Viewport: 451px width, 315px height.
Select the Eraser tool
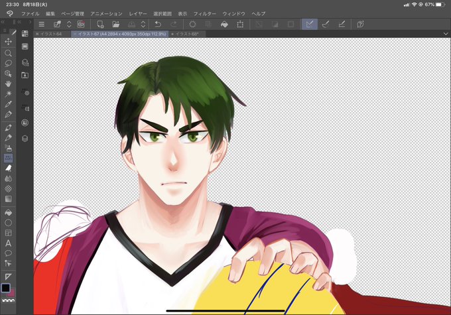click(x=8, y=168)
